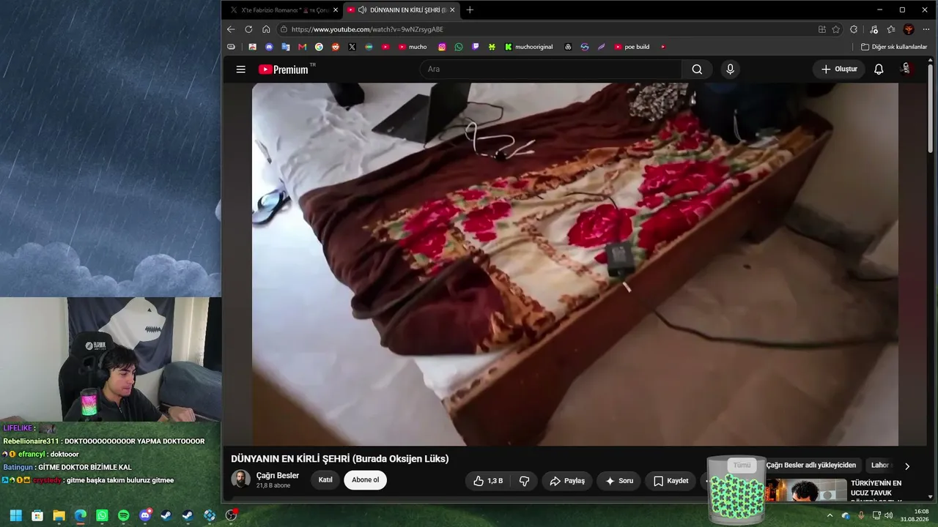938x527 pixels.
Task: Open the YouTube guide hamburger menu
Action: (240, 70)
